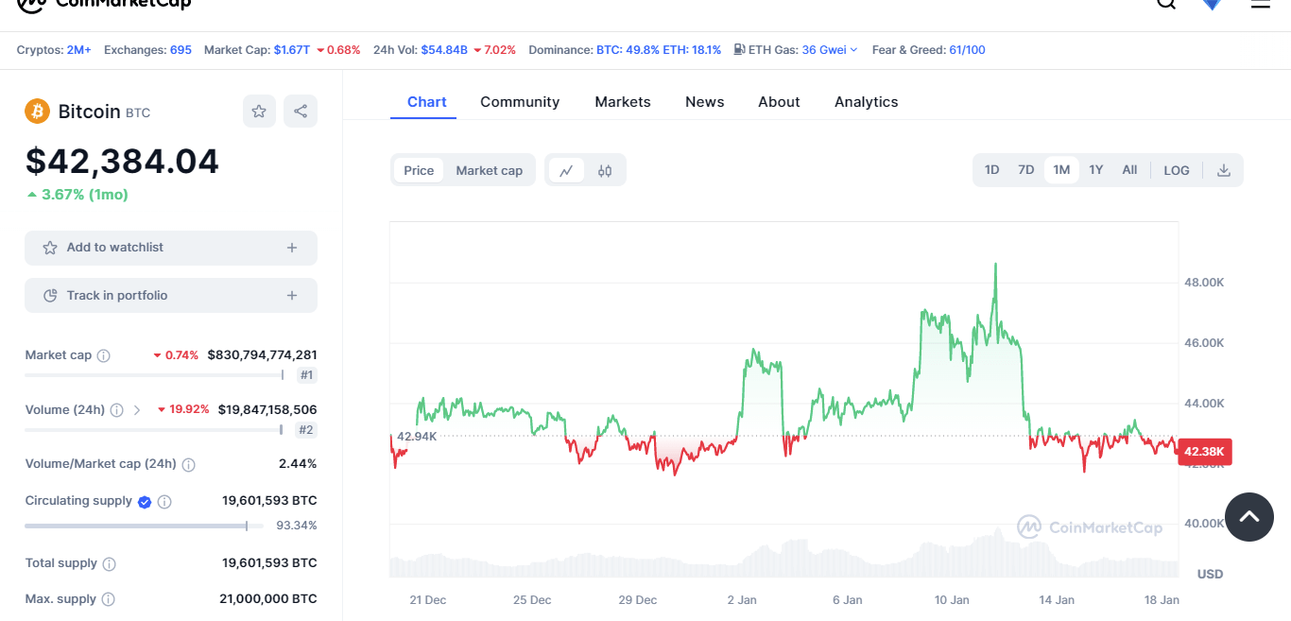Click the market cap rank bar
1291x621 pixels.
(154, 375)
